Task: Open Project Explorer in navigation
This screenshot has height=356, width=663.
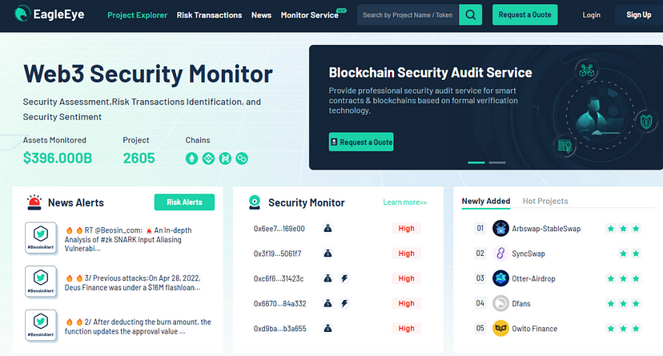Action: click(138, 15)
